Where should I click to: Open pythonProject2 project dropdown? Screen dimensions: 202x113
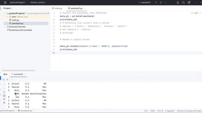[19, 3]
